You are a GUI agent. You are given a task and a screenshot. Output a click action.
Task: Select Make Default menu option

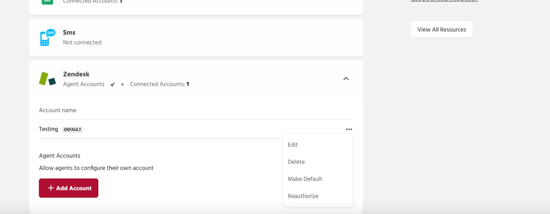(x=305, y=179)
